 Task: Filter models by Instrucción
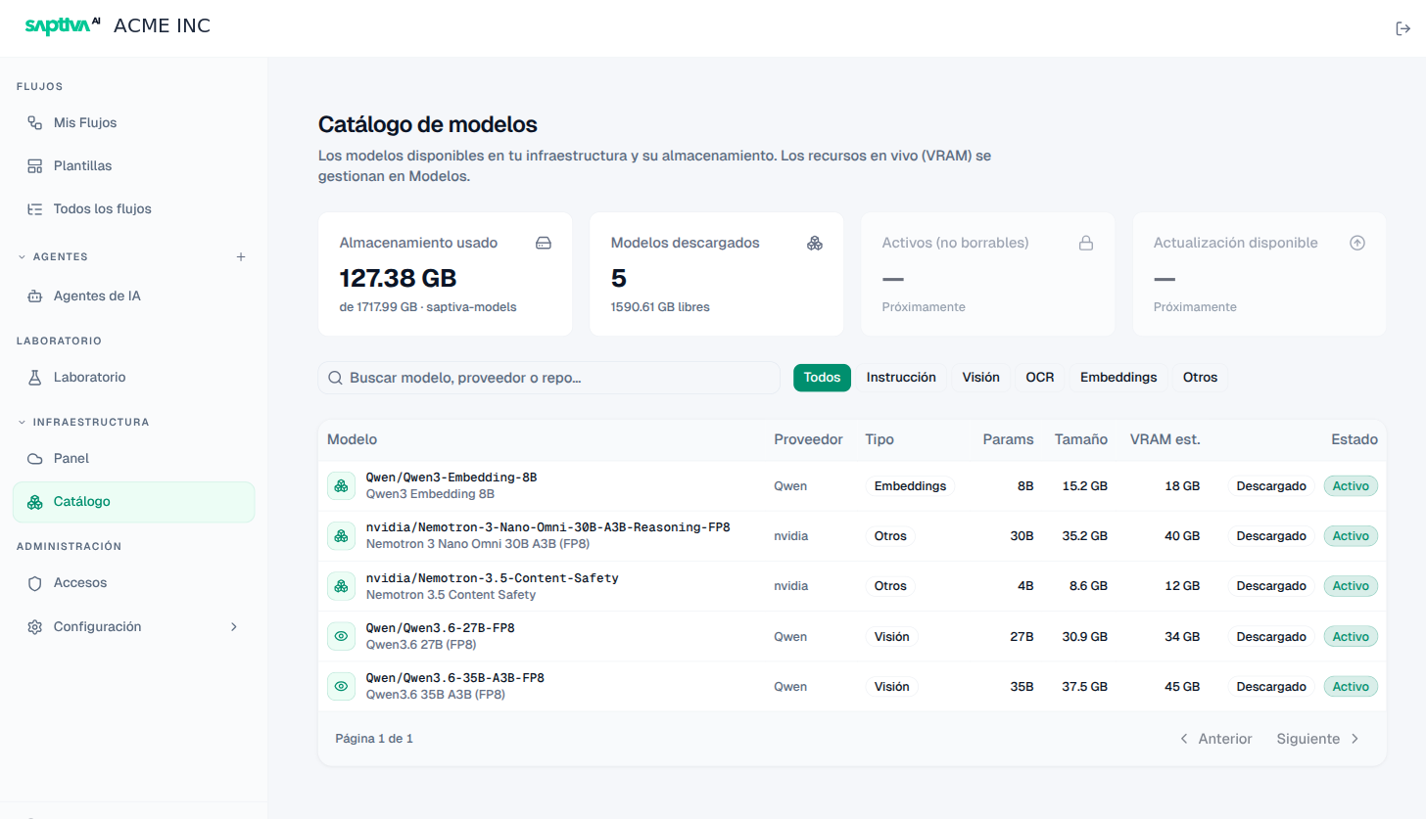coord(901,378)
